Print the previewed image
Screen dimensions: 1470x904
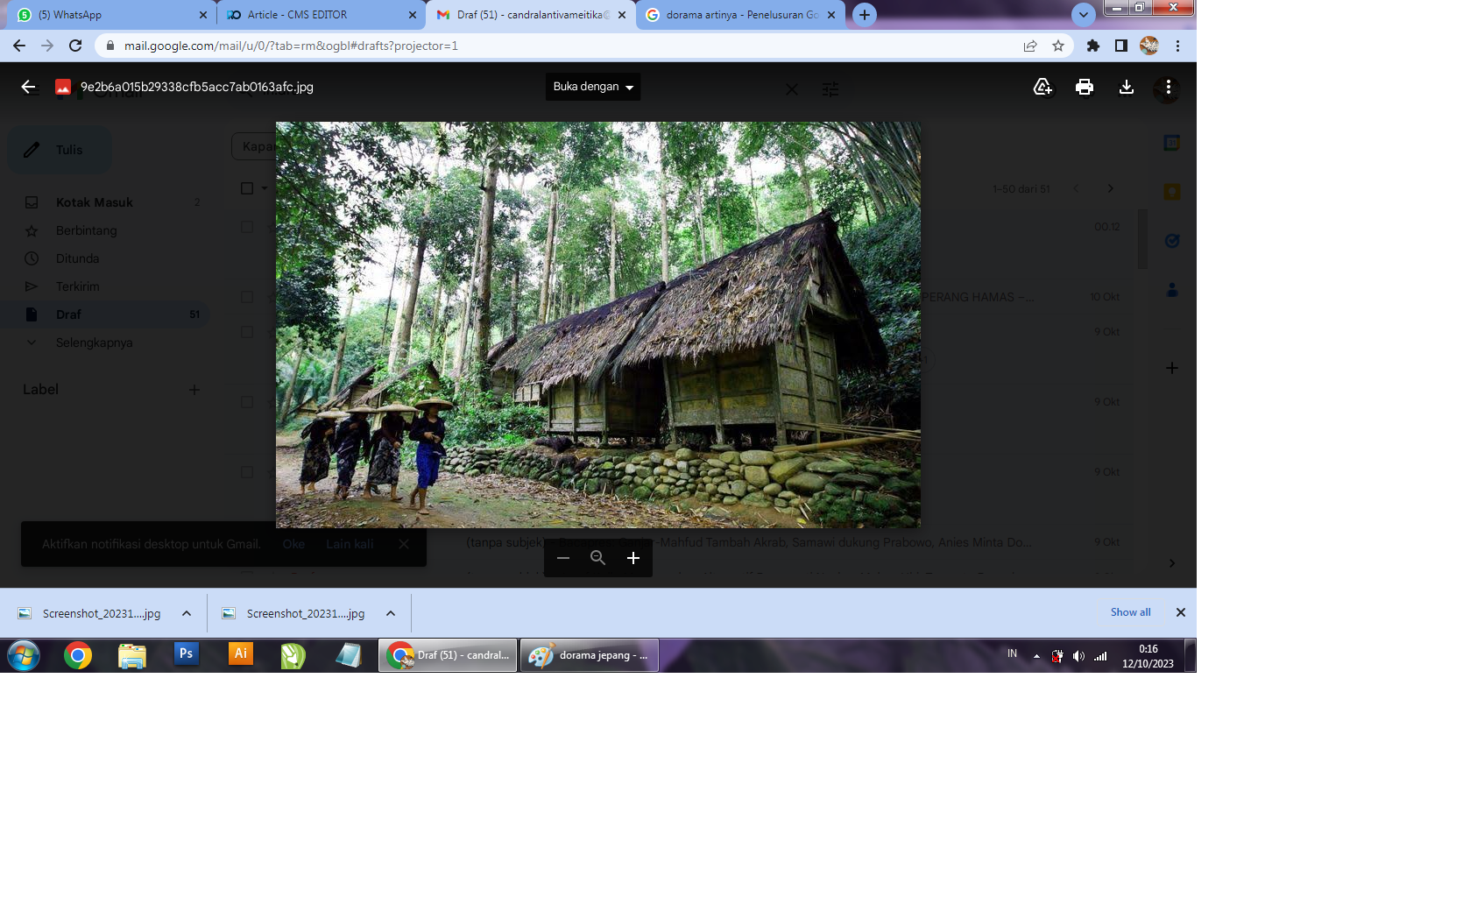(x=1085, y=87)
